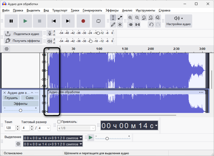Fit selection to width zoom icon
Screen dimensions: 214x156
click(x=144, y=18)
